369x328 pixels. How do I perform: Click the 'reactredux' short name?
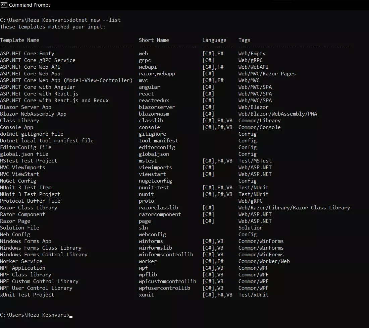pyautogui.click(x=154, y=100)
